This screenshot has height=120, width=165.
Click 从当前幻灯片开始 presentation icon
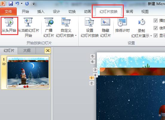coord(28,22)
